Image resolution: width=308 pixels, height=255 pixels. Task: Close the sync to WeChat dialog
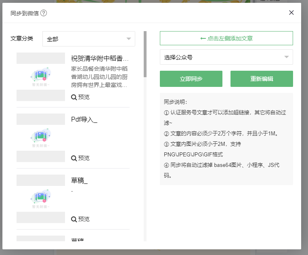(x=291, y=13)
